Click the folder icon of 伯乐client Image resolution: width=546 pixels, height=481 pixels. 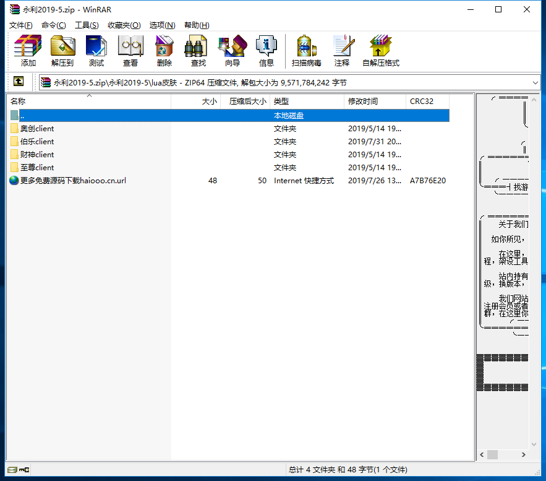(14, 142)
